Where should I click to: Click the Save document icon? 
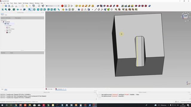point(9,6)
